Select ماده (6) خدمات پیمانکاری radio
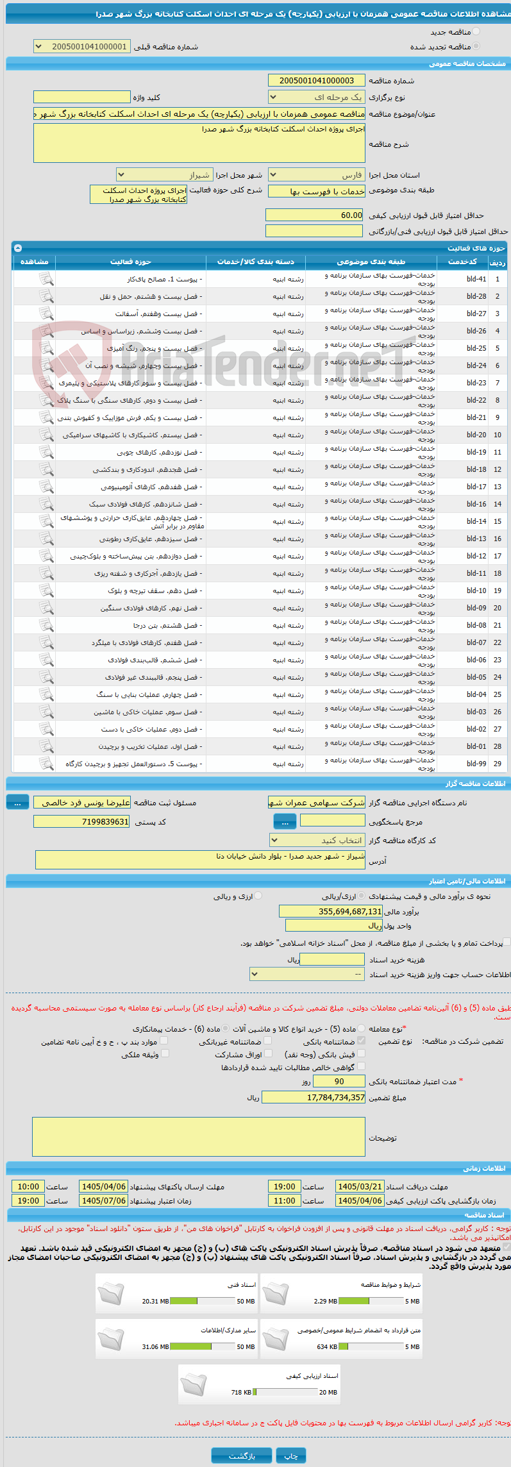The height and width of the screenshot is (1467, 511). 225,1028
